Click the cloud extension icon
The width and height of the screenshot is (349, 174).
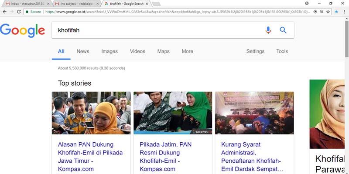(x=336, y=12)
